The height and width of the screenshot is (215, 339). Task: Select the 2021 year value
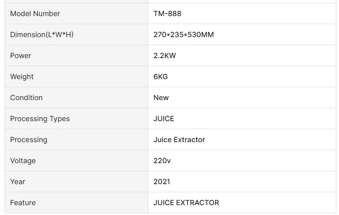(162, 181)
